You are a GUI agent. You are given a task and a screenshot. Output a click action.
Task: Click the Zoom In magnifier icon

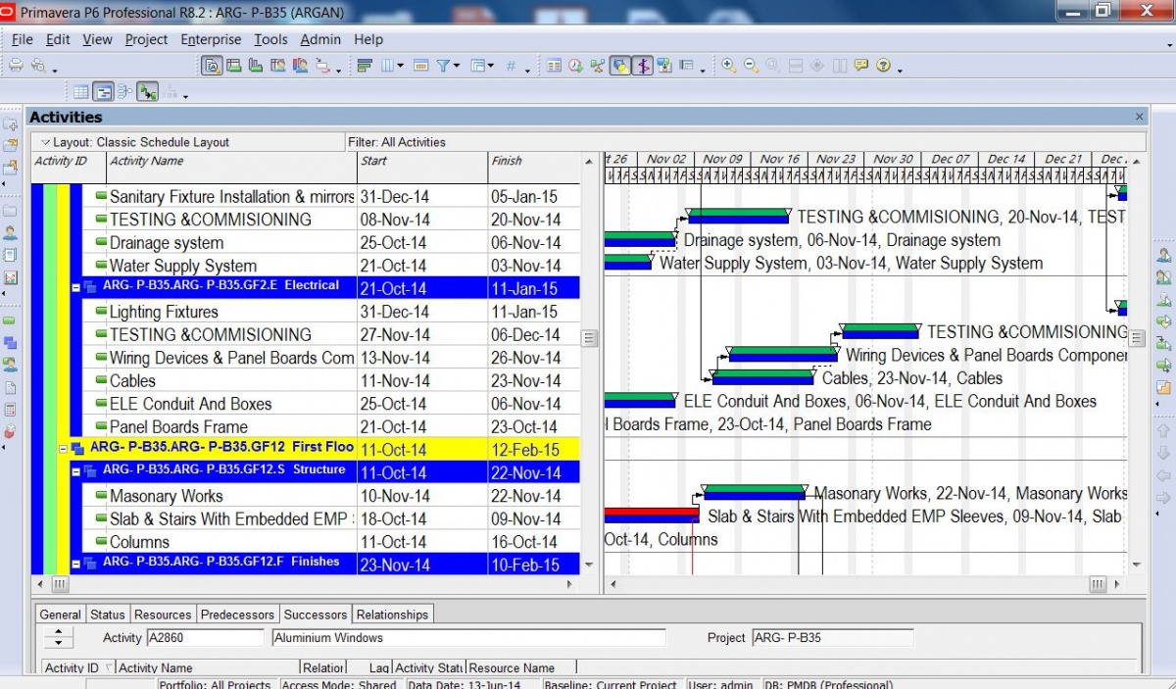pos(728,66)
